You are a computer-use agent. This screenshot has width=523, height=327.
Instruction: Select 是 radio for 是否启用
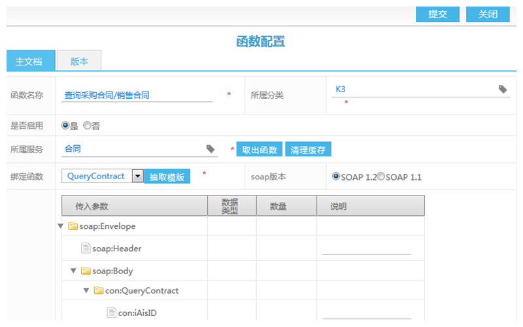click(65, 125)
